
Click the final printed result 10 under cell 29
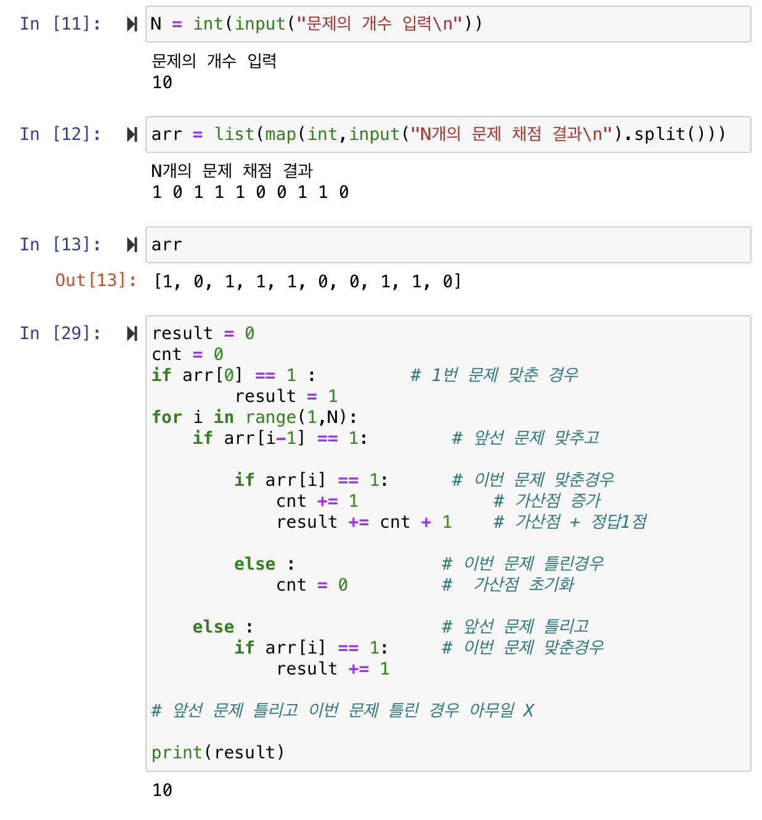coord(163,790)
